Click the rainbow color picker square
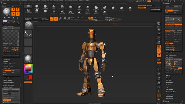 pos(28,68)
